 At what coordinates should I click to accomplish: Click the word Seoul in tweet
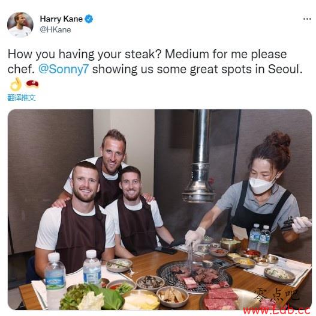pos(285,69)
